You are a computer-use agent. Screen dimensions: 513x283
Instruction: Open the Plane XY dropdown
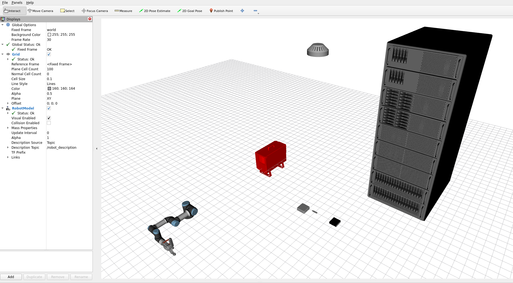point(69,98)
